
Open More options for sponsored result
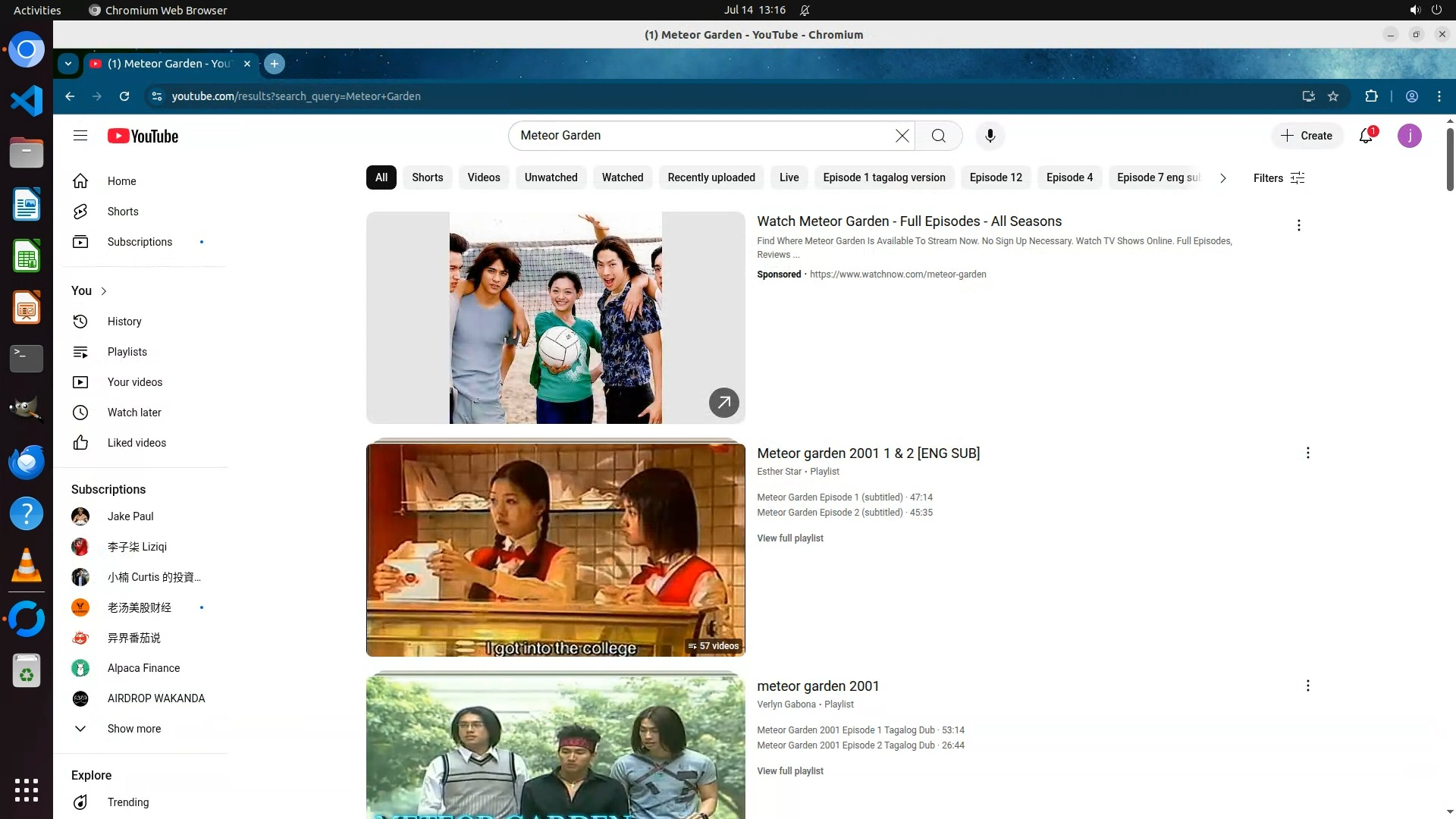1298,225
